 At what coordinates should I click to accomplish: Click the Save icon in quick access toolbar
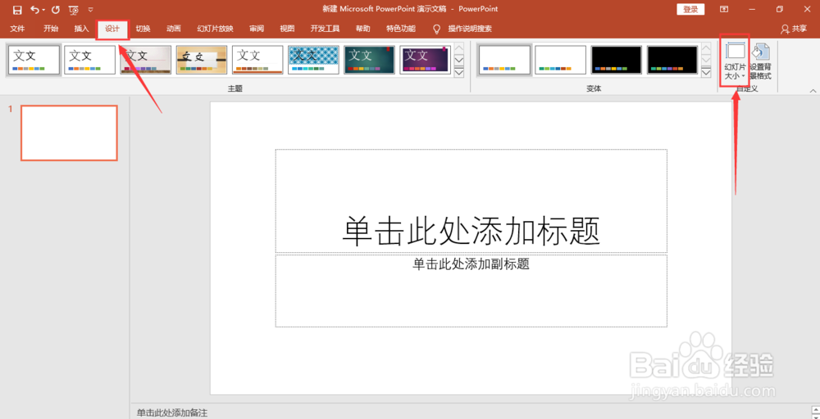click(x=17, y=9)
